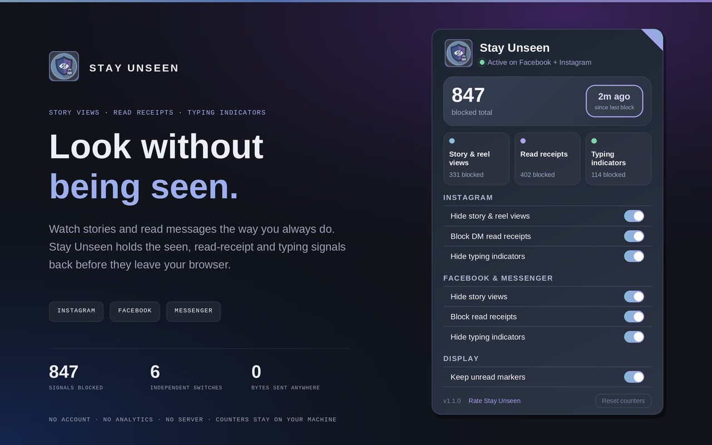Click the shield icon in the popup header
The width and height of the screenshot is (712, 445).
point(459,53)
